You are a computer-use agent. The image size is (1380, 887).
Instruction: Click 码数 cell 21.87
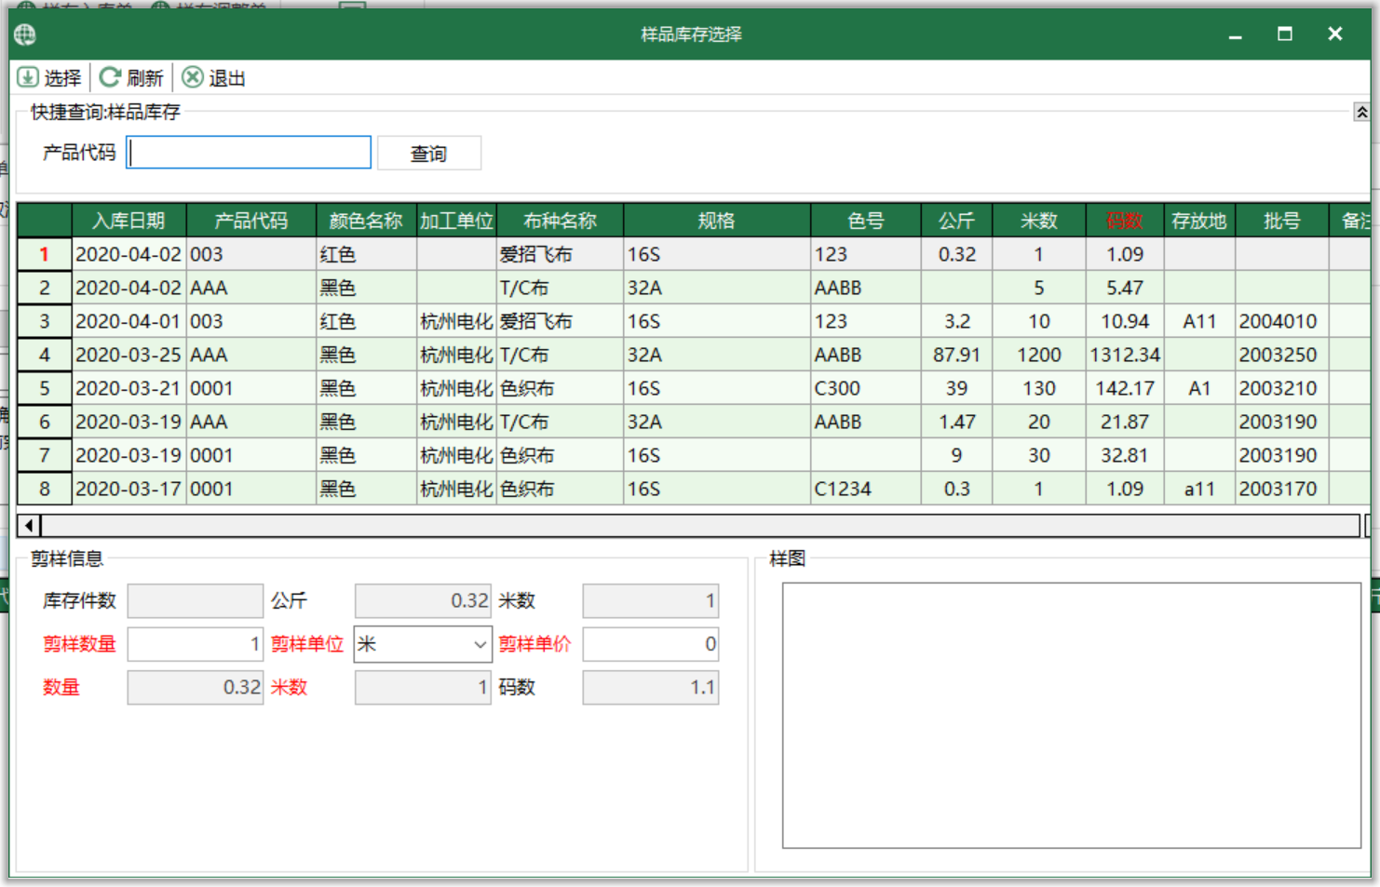point(1125,422)
